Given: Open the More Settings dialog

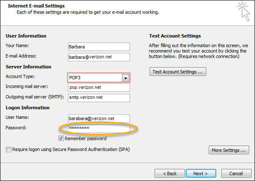Looking at the screenshot, I should [x=229, y=150].
